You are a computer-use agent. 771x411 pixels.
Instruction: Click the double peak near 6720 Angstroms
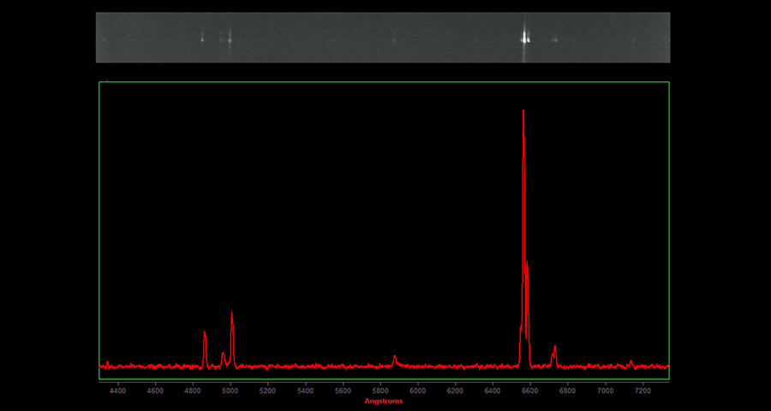[555, 348]
